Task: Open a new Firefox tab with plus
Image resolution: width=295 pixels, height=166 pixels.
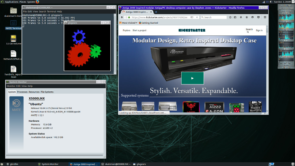Action: [x=156, y=12]
